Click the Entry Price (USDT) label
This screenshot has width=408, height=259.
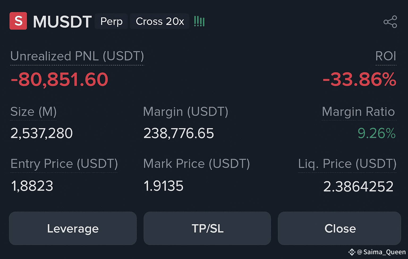pyautogui.click(x=64, y=164)
